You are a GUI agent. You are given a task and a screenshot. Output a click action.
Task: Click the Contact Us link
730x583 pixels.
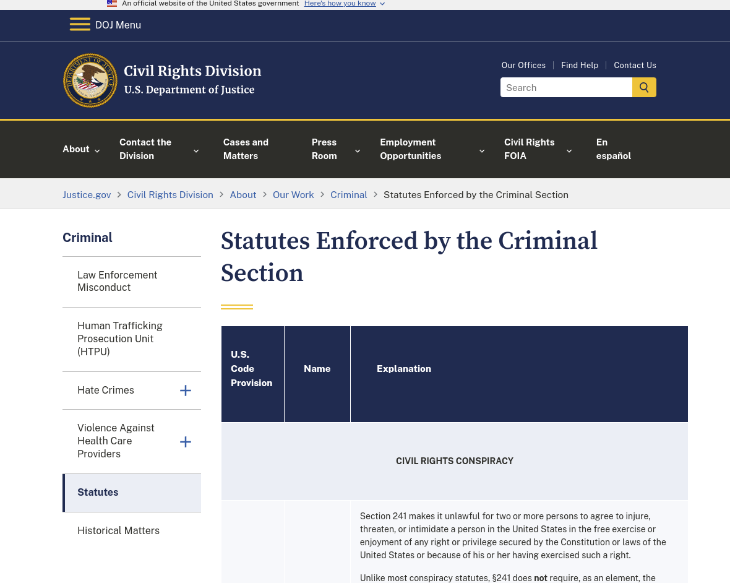click(x=635, y=65)
